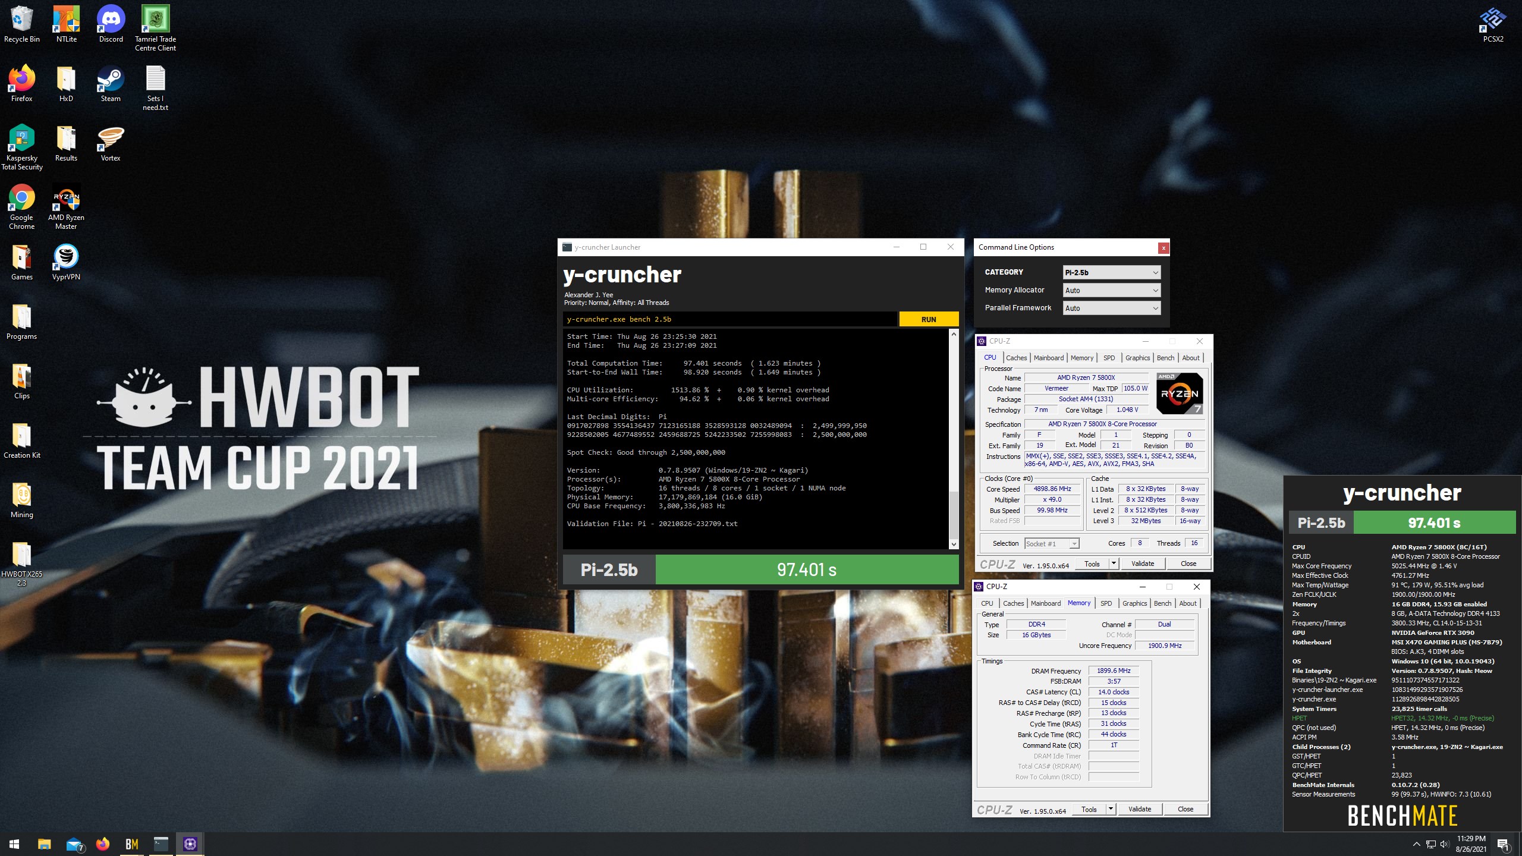Viewport: 1522px width, 856px height.
Task: Show hidden system tray icons
Action: coord(1416,844)
